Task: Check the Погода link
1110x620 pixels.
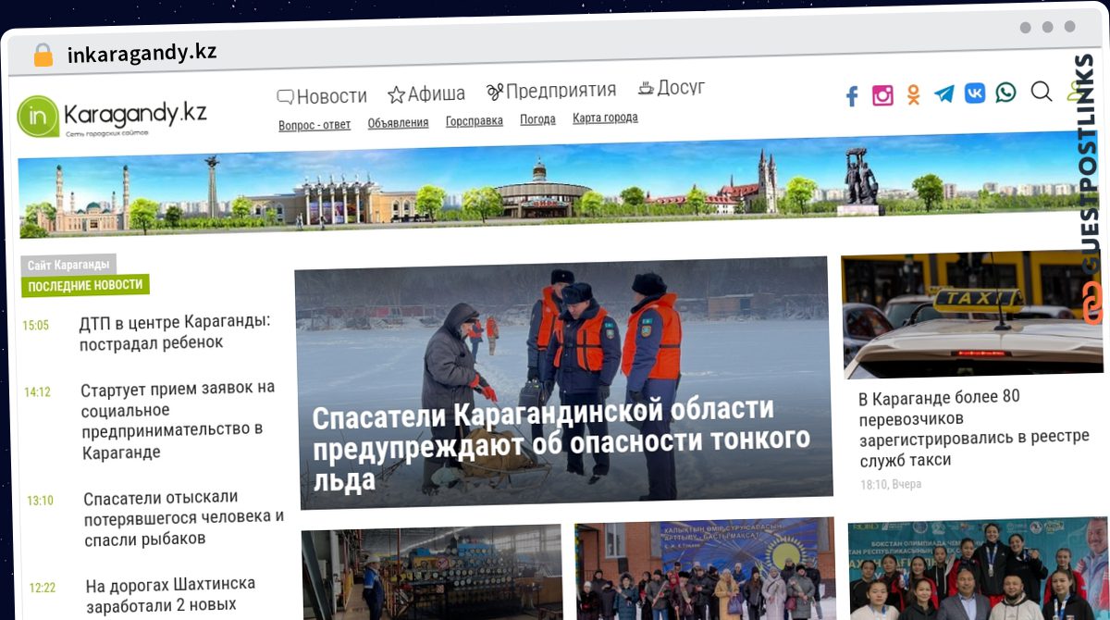Action: click(537, 119)
